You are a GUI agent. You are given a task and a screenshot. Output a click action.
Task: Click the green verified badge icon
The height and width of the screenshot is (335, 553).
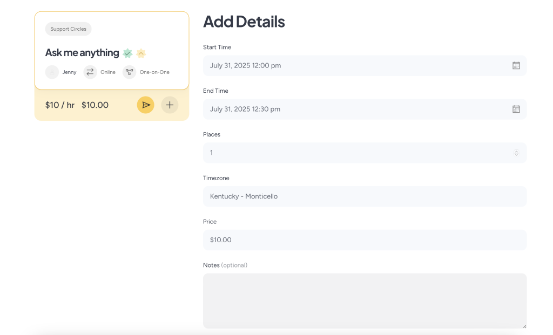point(127,53)
